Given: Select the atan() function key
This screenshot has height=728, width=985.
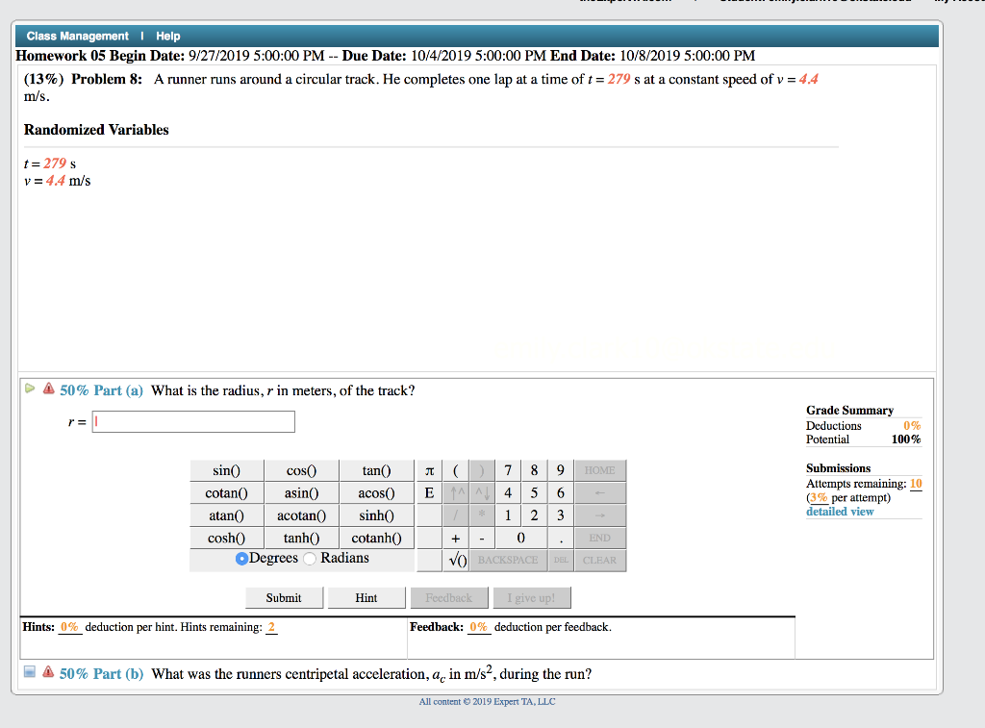Looking at the screenshot, I should coord(227,515).
